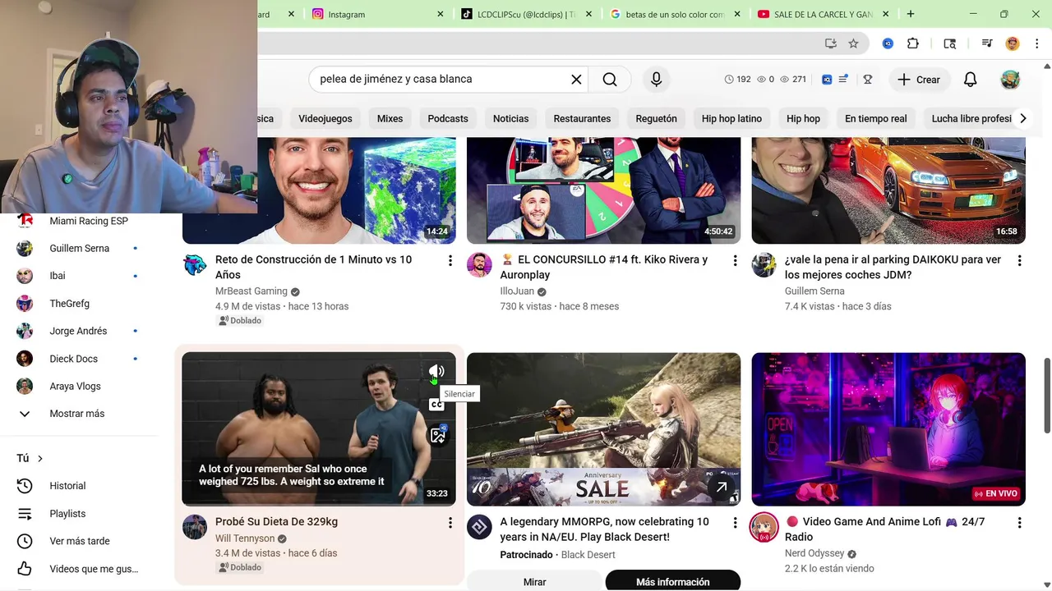Click Mirar on the Black Desert ad
Screen dimensions: 1052x591
point(535,581)
